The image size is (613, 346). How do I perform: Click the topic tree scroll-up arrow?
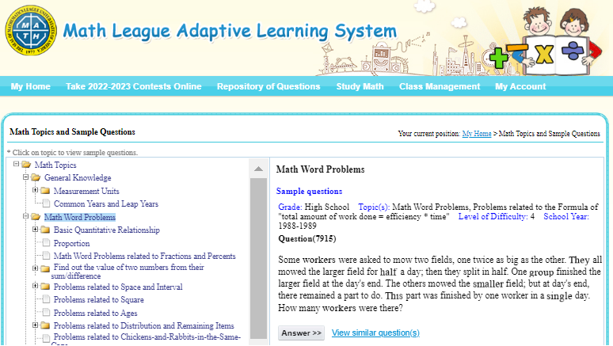pyautogui.click(x=258, y=169)
